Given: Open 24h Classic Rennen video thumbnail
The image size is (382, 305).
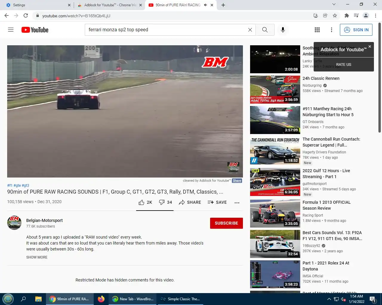Looking at the screenshot, I should click(x=275, y=90).
